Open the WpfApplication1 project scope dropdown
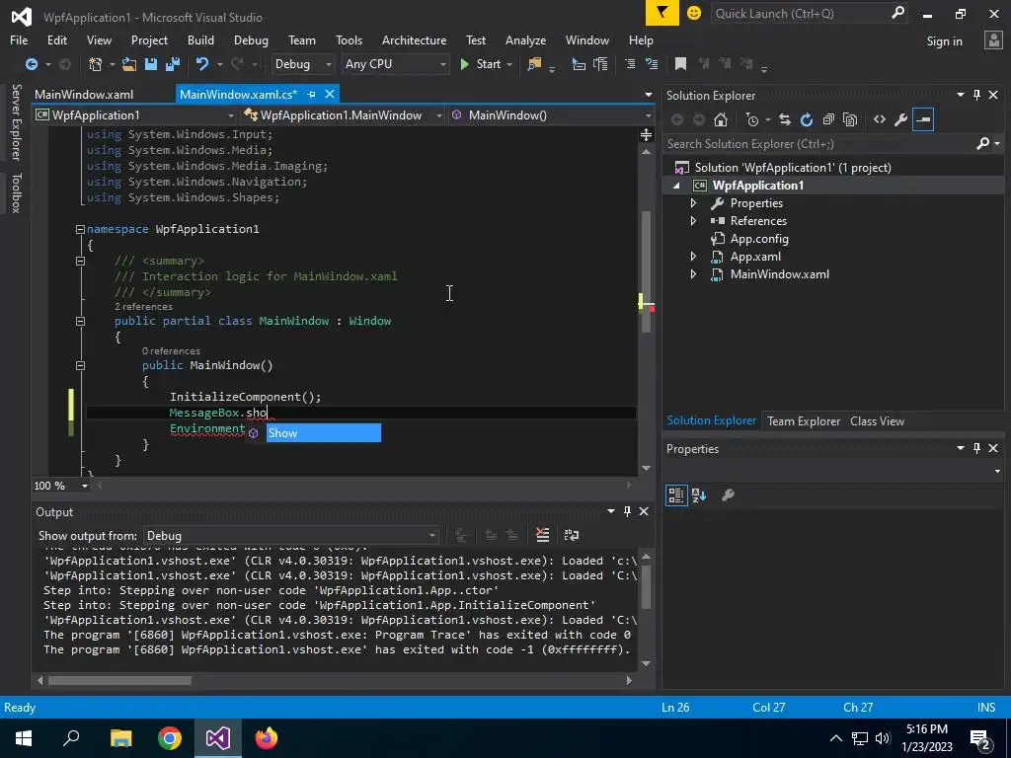Image resolution: width=1011 pixels, height=758 pixels. [x=134, y=115]
